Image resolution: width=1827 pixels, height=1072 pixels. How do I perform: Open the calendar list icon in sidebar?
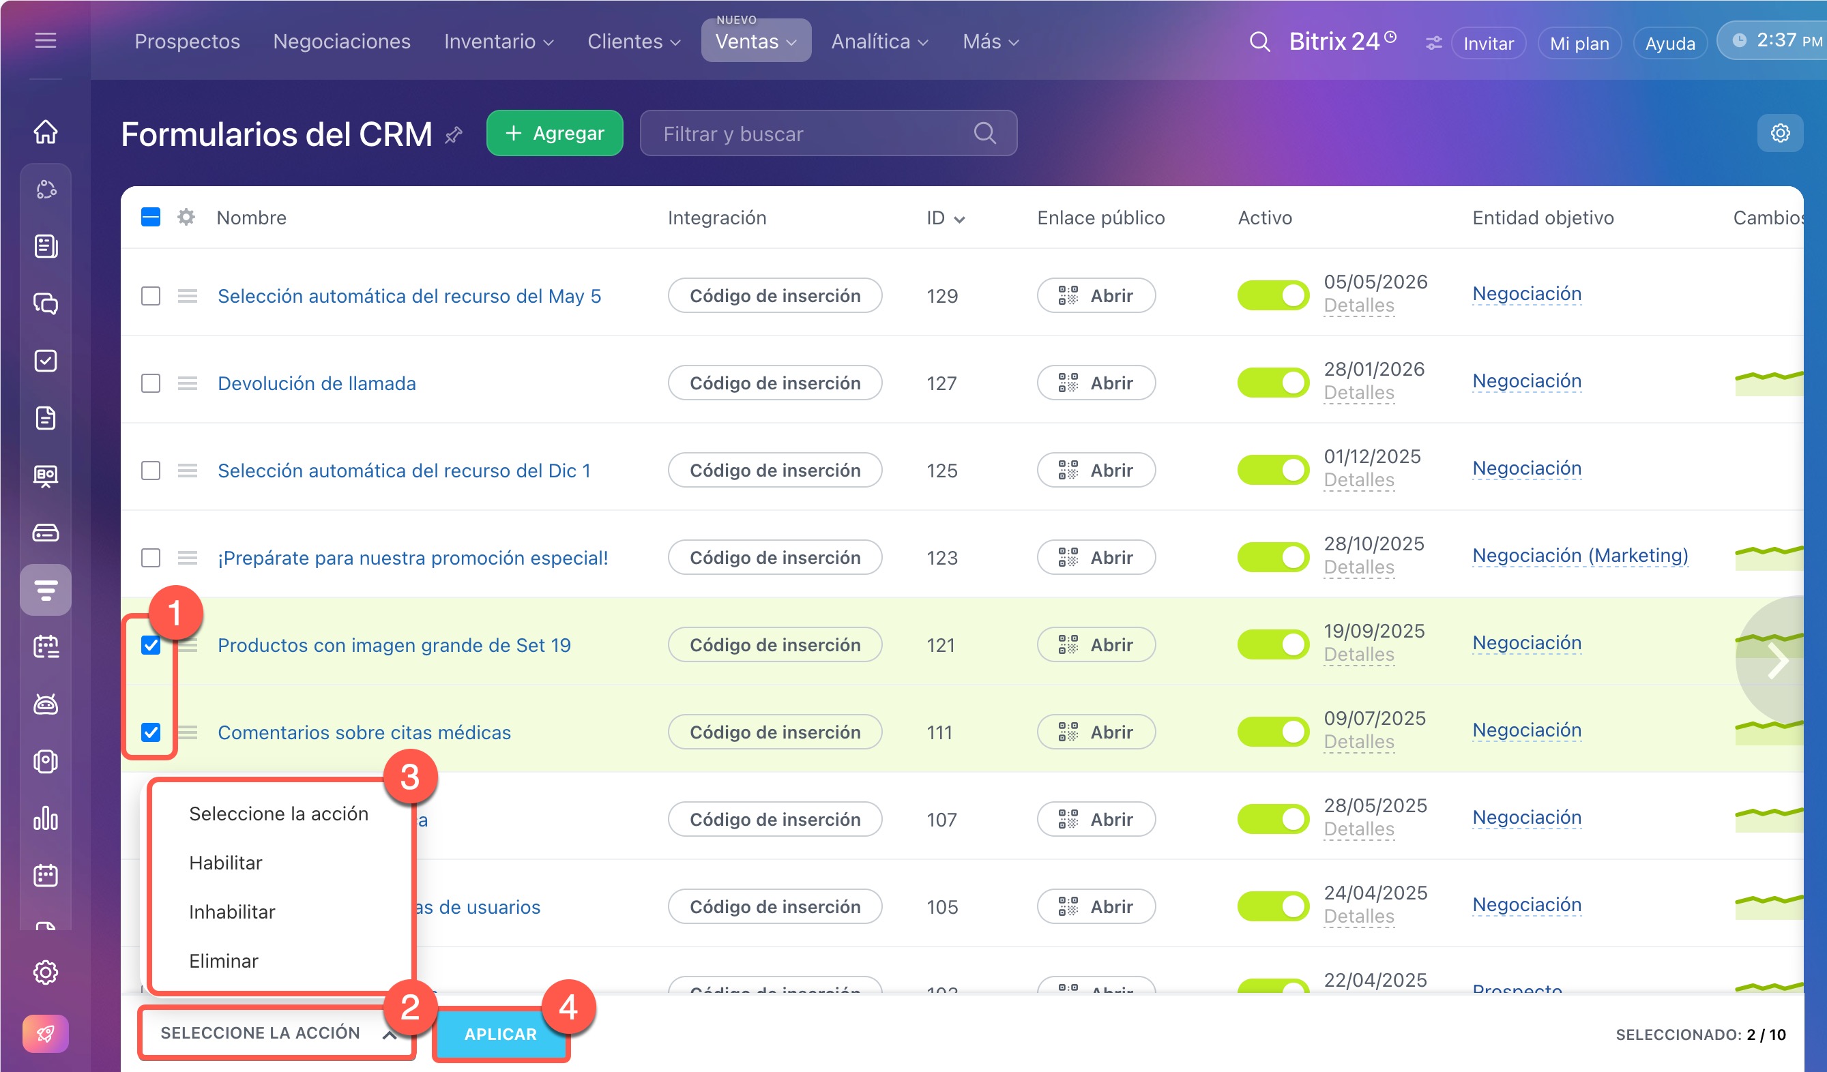[45, 646]
